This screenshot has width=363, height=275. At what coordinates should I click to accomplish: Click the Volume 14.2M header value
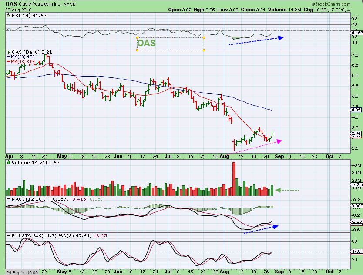coord(285,10)
